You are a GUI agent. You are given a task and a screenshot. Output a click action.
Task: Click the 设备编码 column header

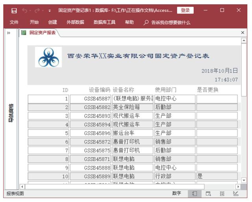point(100,90)
